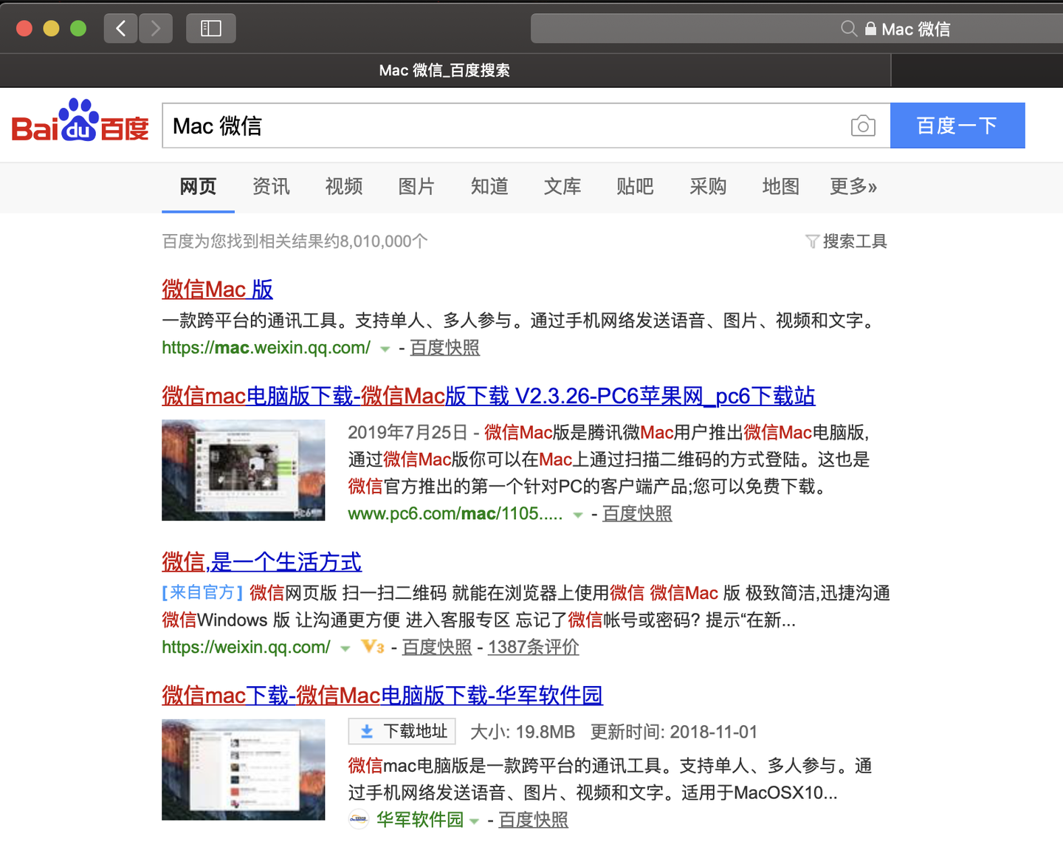
Task: Open the camera image search icon
Action: coord(862,126)
